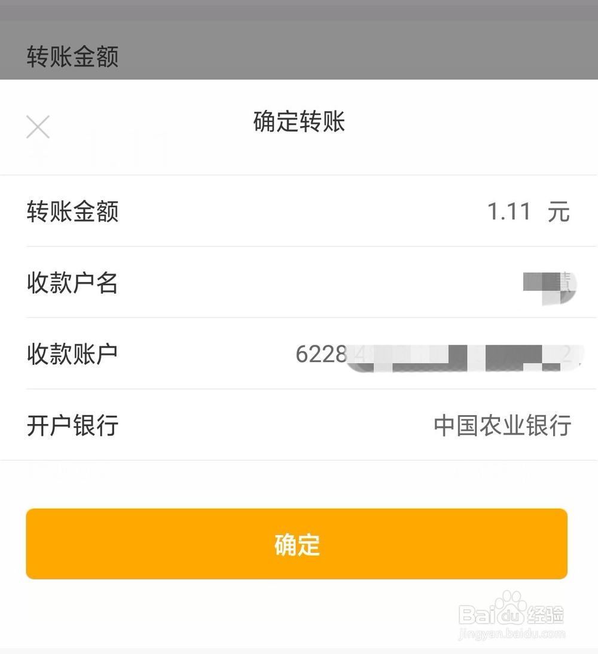Click the 确定转账 dialog title
Viewport: 598px width, 654px height.
[299, 122]
